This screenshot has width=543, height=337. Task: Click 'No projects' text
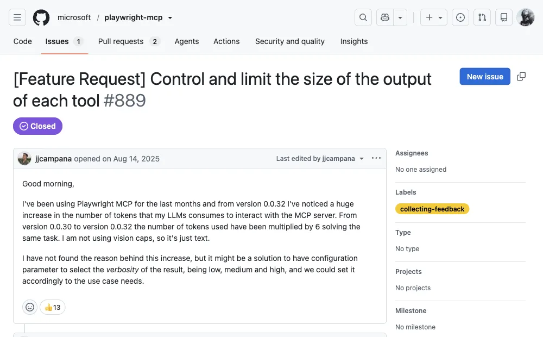pyautogui.click(x=413, y=288)
